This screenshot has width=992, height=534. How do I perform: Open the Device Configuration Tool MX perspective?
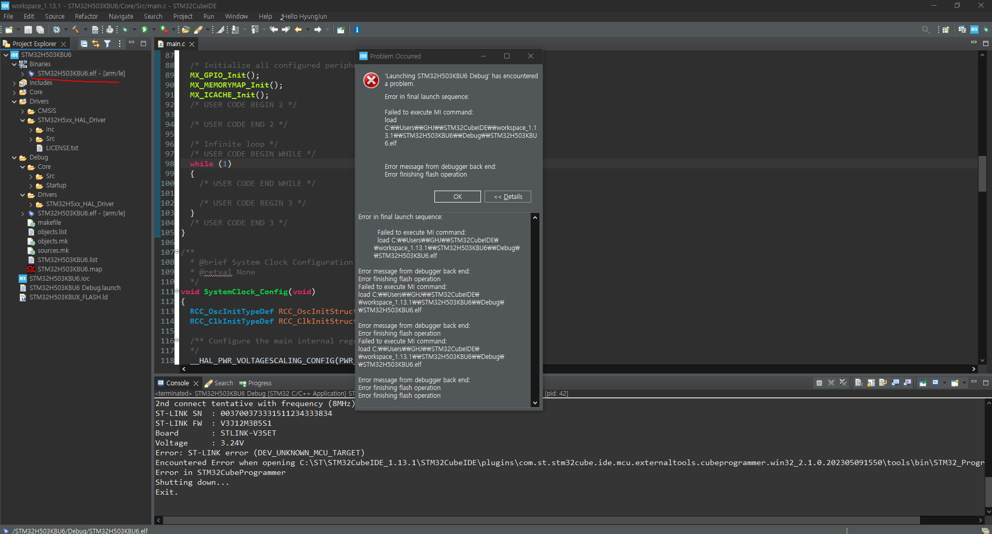(x=974, y=30)
